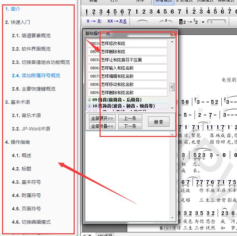This screenshot has height=236, width=237.
Task: Go to 2.3. 切换音值组合功能概览
Action: point(41,62)
